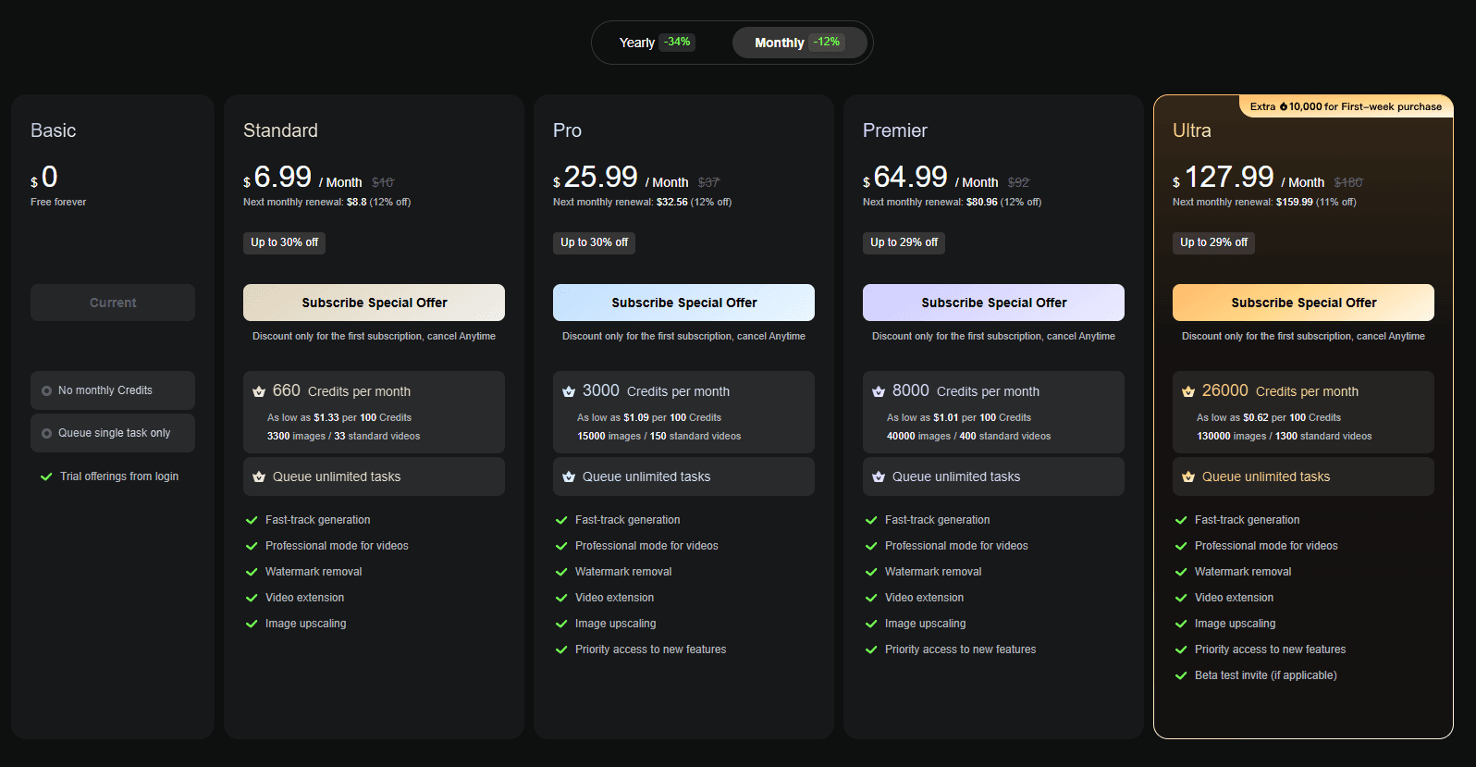
Task: Click the crown icon beside 660 Credits
Action: [x=259, y=391]
